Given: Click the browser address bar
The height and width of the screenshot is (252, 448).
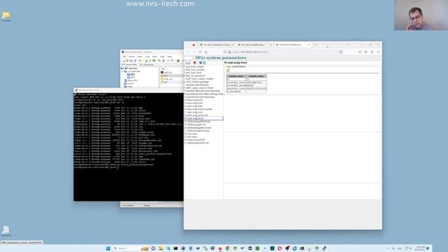Looking at the screenshot, I should (283, 52).
